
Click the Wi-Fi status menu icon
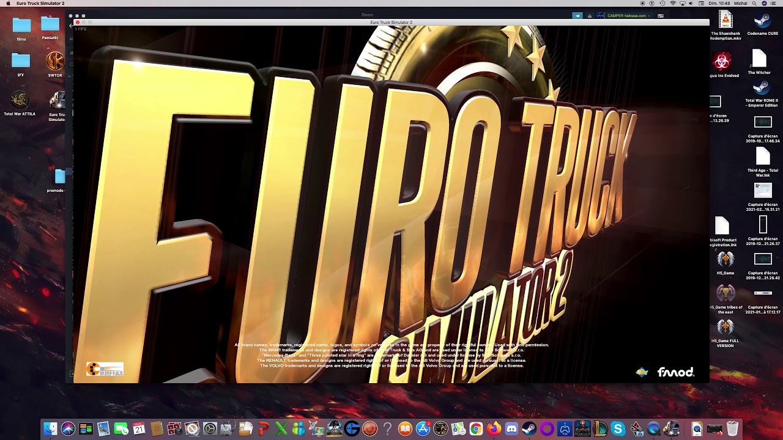pyautogui.click(x=673, y=4)
